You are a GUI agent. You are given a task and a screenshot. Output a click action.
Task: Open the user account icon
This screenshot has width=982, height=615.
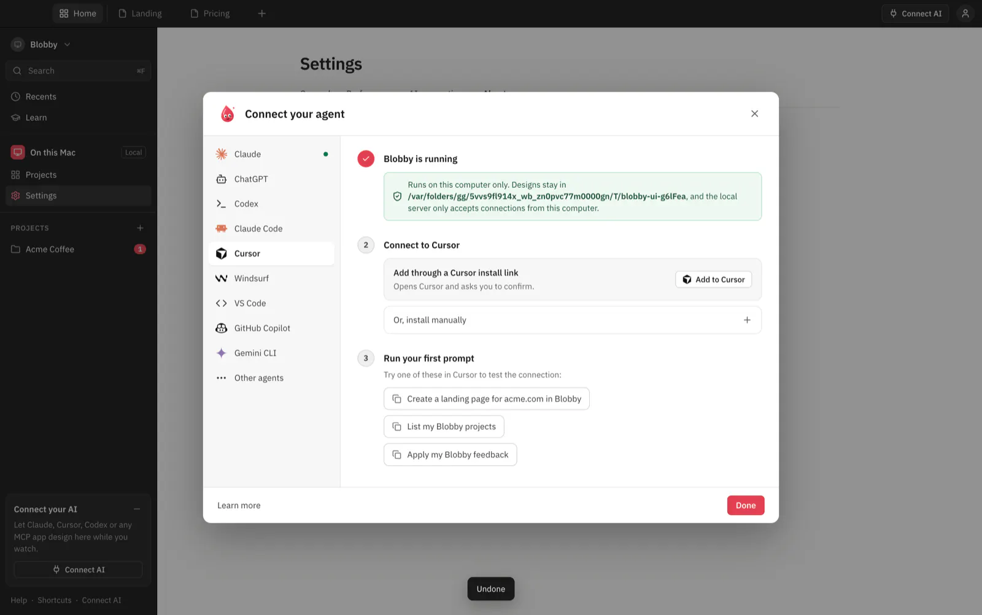pyautogui.click(x=965, y=14)
